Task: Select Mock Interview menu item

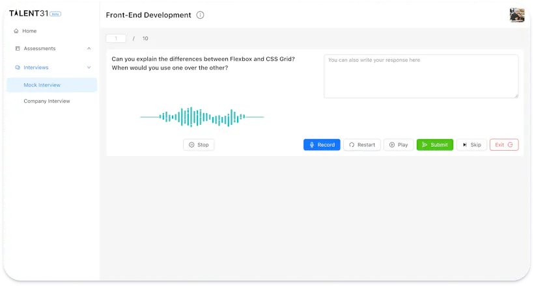Action: [x=51, y=85]
